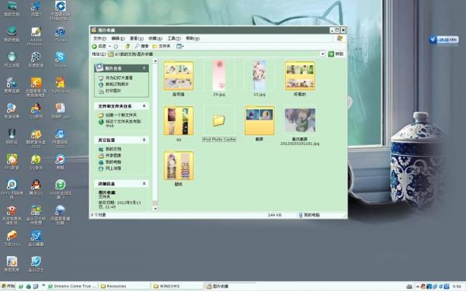Toggle the 文件夹 folders pane button
Viewport: 466px width, 291px height.
pos(162,47)
